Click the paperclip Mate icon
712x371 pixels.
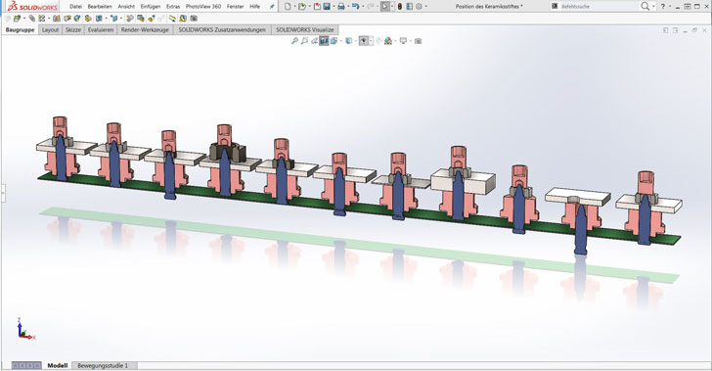coord(31,19)
